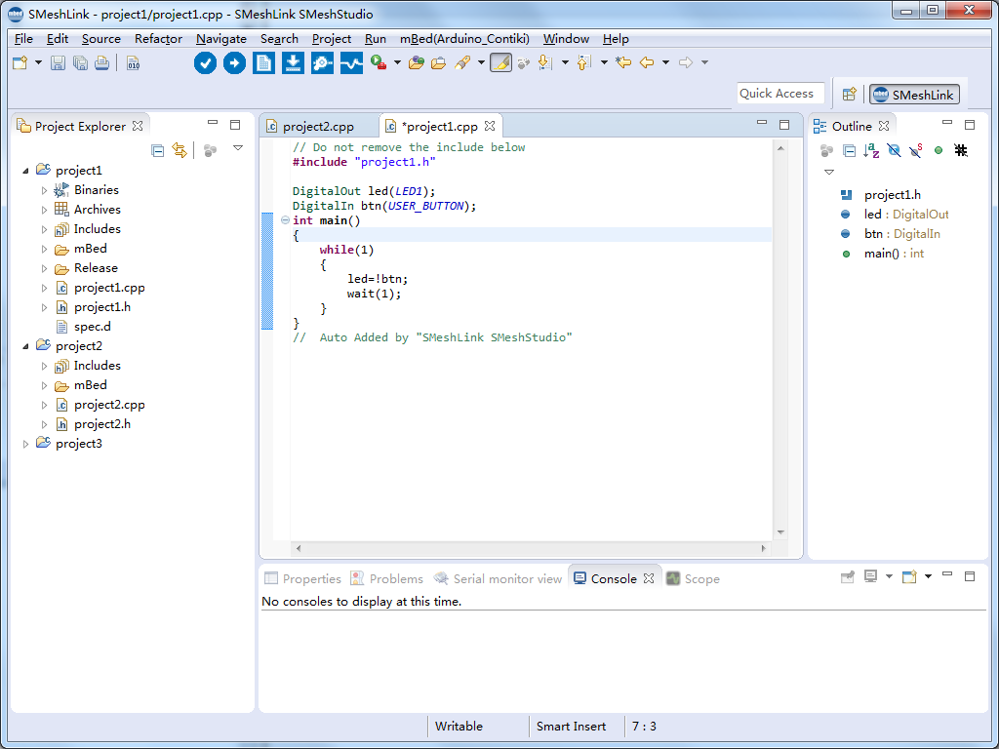Viewport: 999px width, 749px height.
Task: Expand the project3 tree node
Action: pyautogui.click(x=25, y=444)
